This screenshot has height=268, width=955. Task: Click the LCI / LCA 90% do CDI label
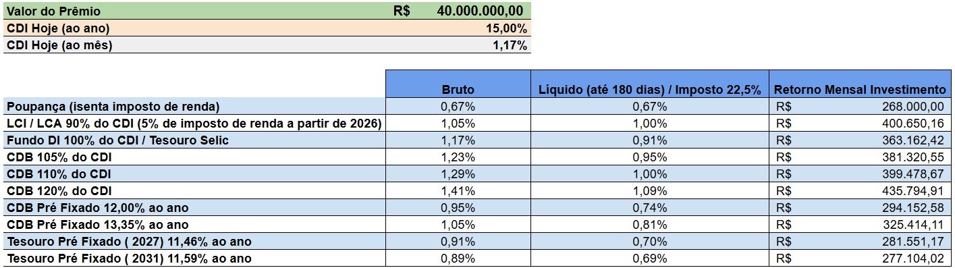pyautogui.click(x=194, y=123)
